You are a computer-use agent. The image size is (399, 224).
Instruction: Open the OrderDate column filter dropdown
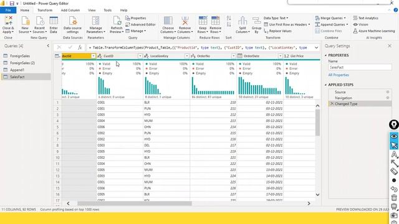pos(280,56)
